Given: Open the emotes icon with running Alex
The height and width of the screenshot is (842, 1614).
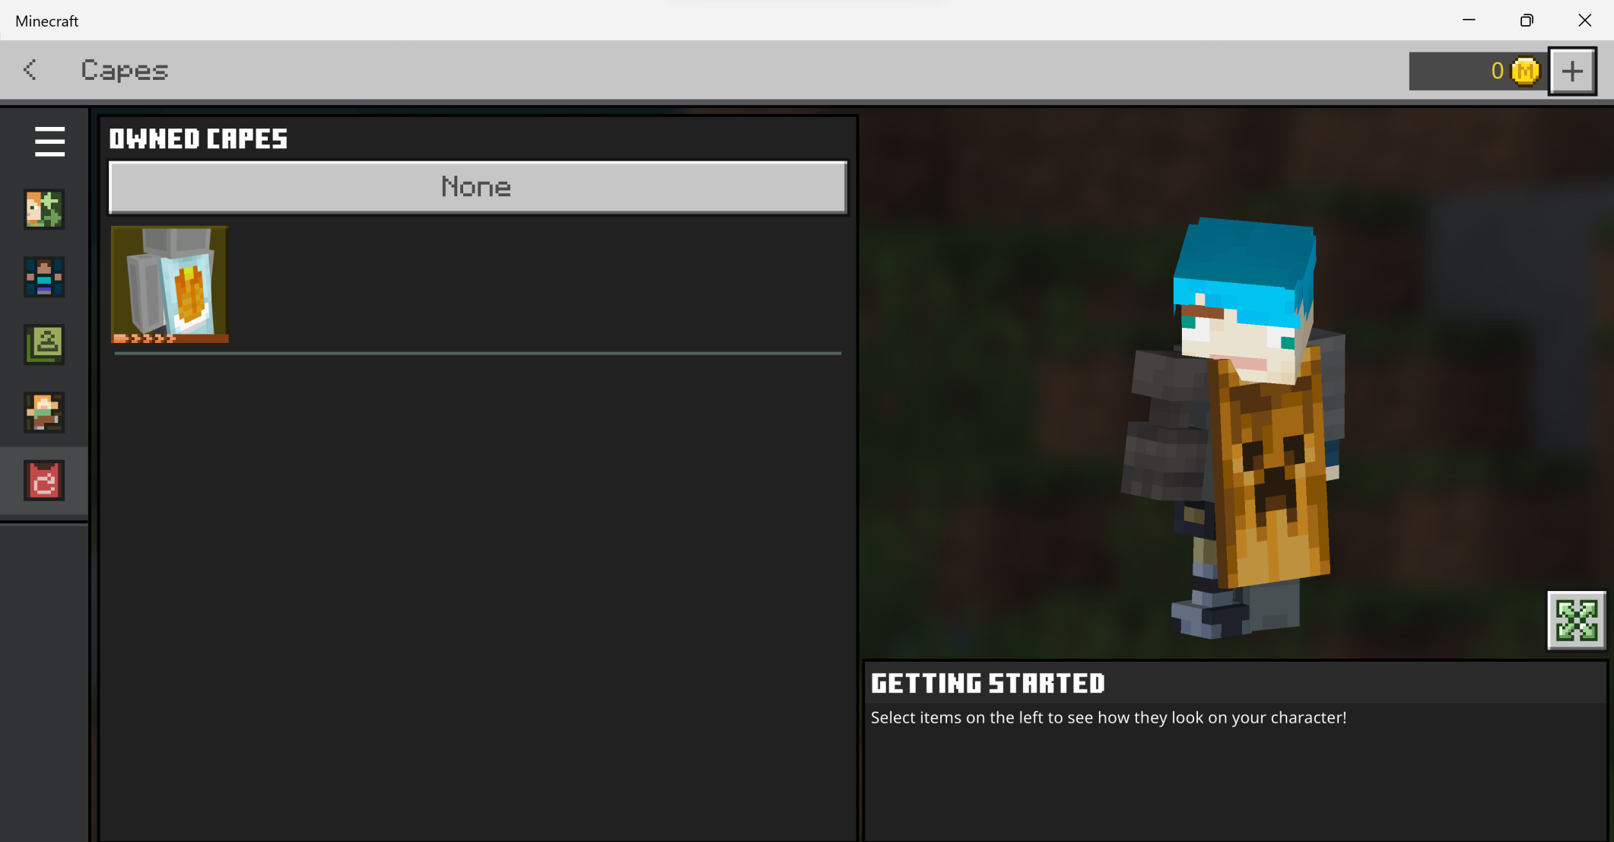Looking at the screenshot, I should [x=44, y=412].
